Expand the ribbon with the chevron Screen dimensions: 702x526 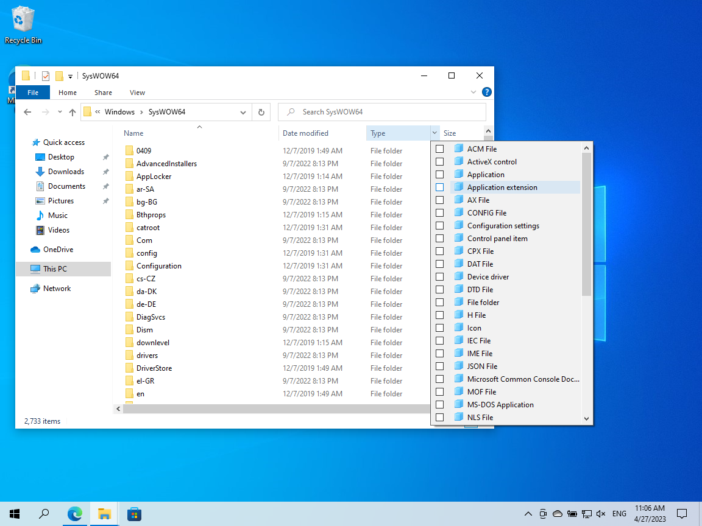473,92
